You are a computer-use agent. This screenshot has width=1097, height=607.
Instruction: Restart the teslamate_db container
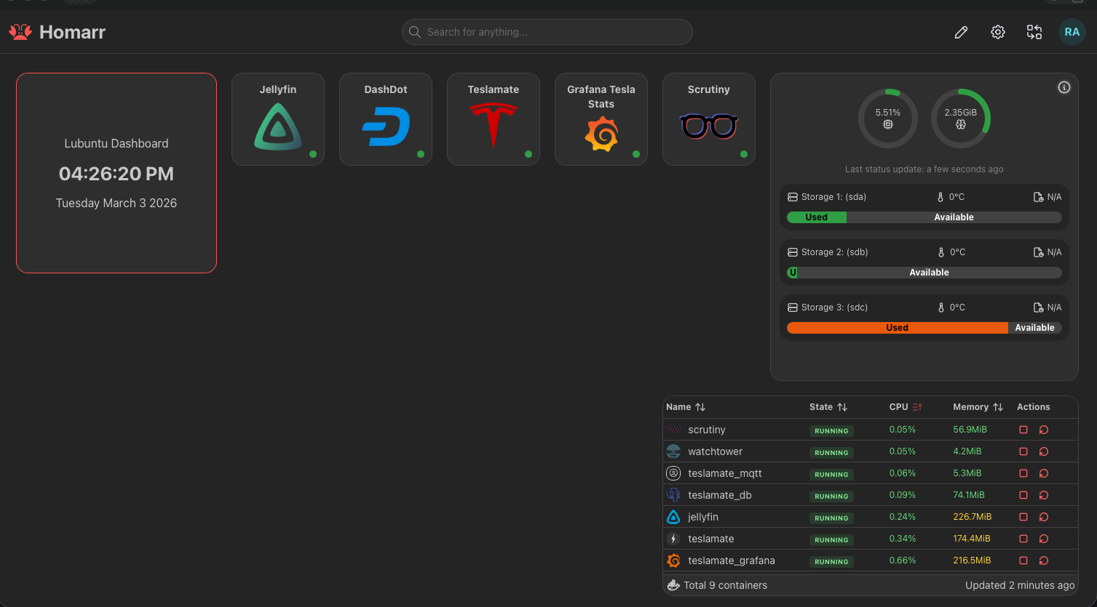point(1044,495)
